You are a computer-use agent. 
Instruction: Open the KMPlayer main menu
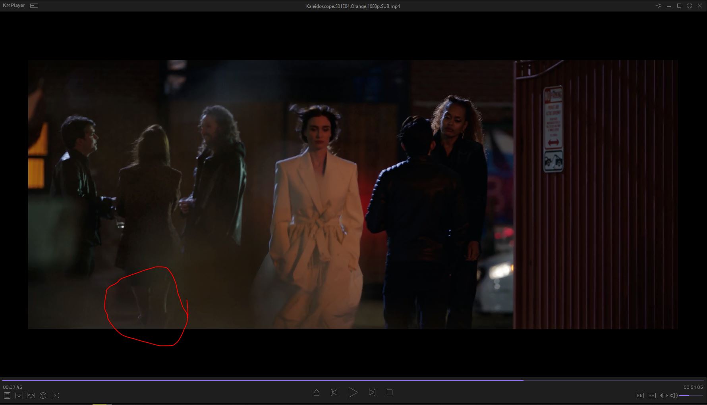click(x=14, y=6)
